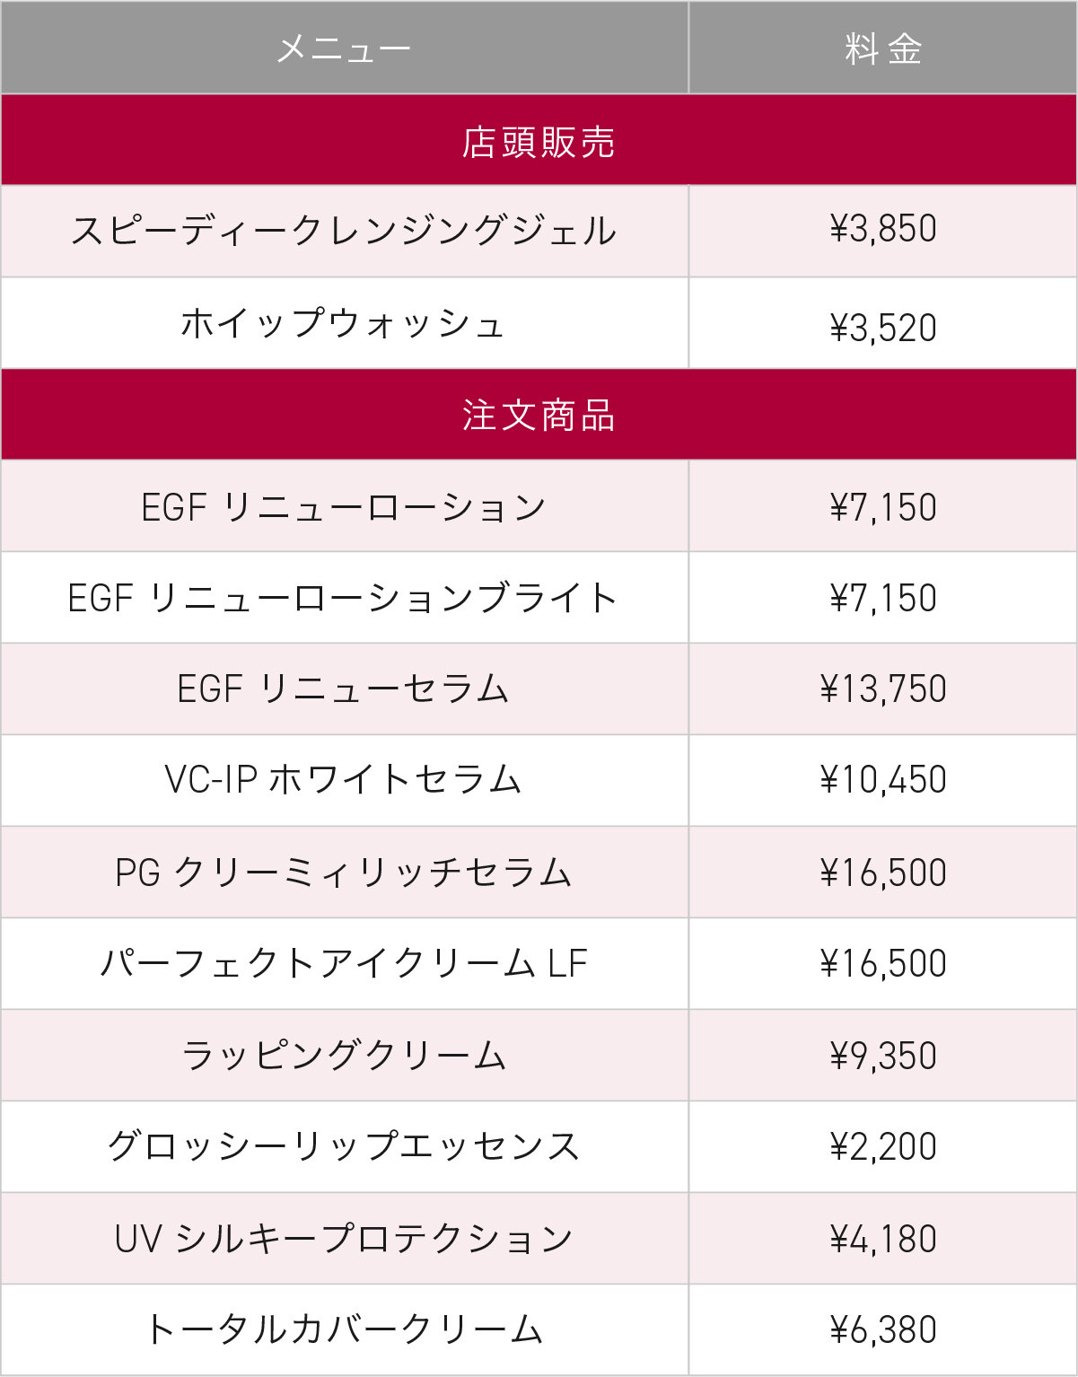This screenshot has height=1377, width=1078.
Task: Select the EGF リニューセラム row
Action: [x=344, y=689]
